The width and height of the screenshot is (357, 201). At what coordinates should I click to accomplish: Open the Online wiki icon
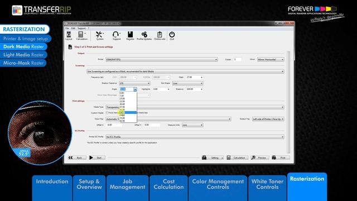click(x=160, y=36)
